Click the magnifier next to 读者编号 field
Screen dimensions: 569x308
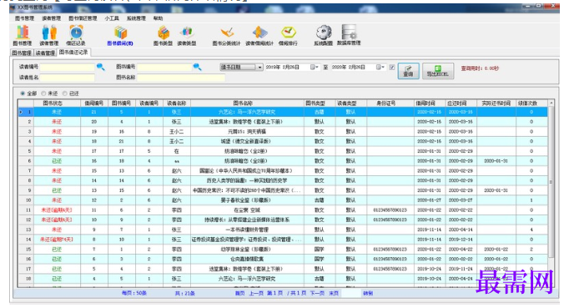pyautogui.click(x=100, y=67)
